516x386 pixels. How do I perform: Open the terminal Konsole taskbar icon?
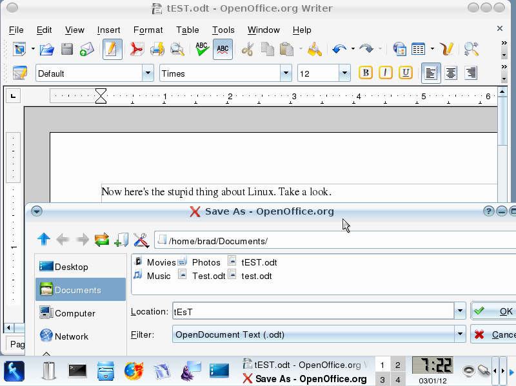pos(77,371)
